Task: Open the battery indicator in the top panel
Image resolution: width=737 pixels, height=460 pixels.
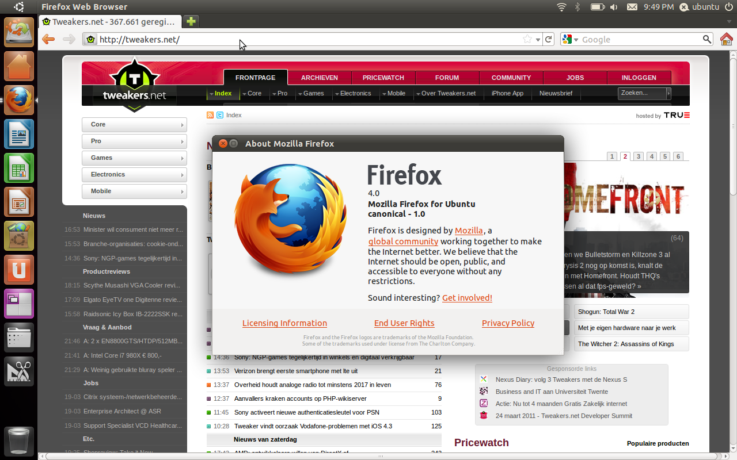Action: click(x=597, y=7)
